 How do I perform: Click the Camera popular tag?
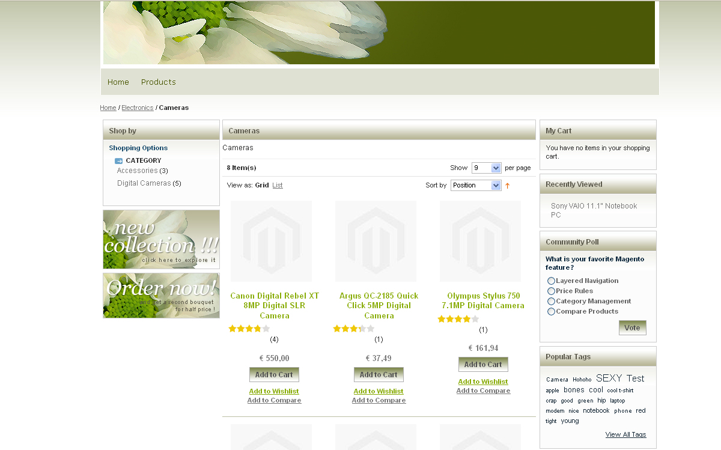(557, 380)
